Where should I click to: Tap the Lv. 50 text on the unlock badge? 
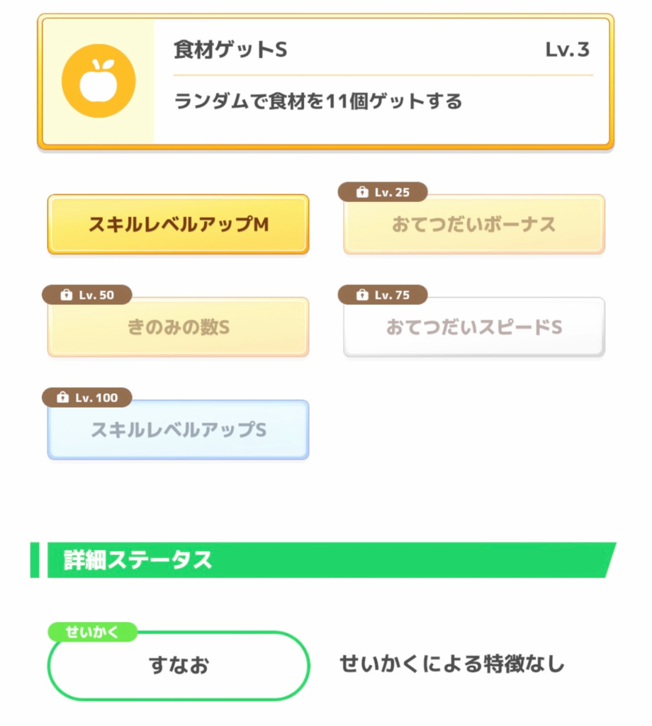95,295
